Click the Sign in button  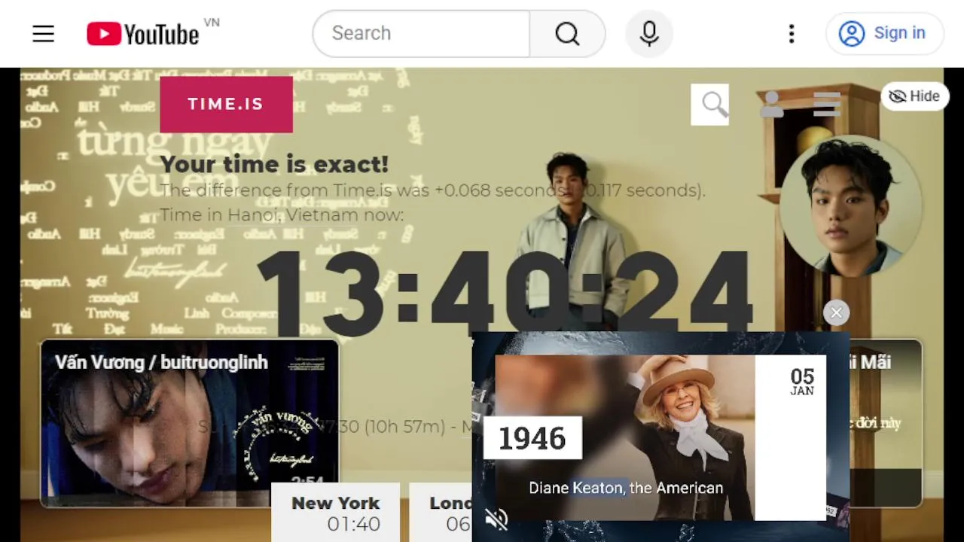(x=885, y=33)
